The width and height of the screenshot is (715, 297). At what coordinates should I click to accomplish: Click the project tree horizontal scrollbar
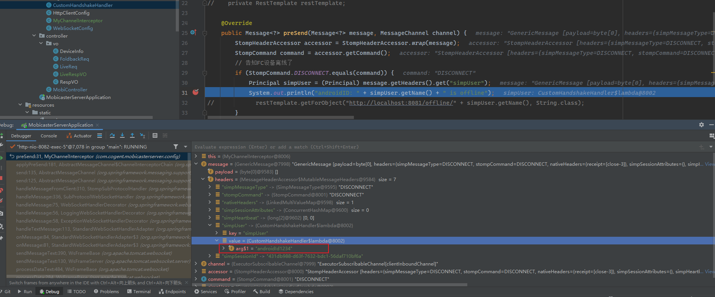pyautogui.click(x=76, y=117)
